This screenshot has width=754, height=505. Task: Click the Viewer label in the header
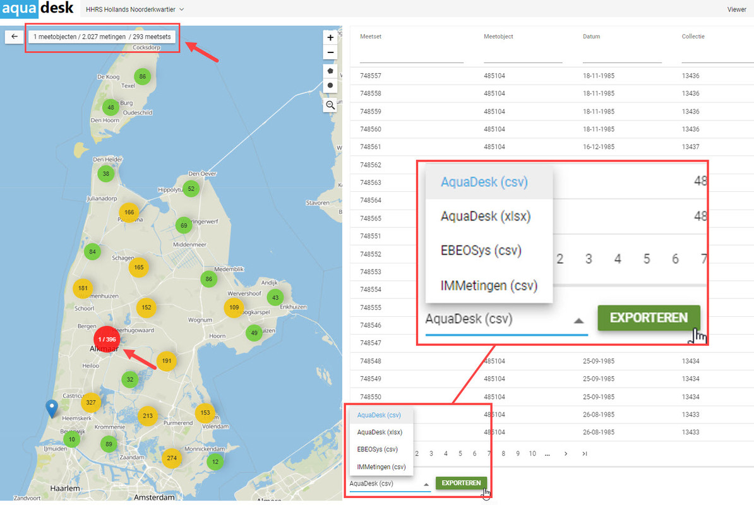point(736,9)
